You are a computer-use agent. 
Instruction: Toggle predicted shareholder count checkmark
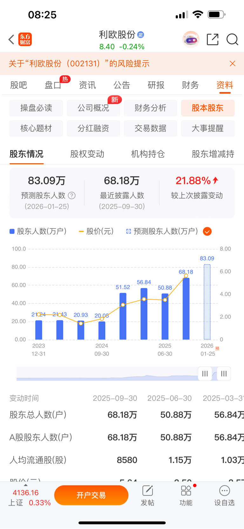tap(207, 231)
